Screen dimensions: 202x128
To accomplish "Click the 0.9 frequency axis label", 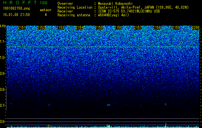I will 3,74.
